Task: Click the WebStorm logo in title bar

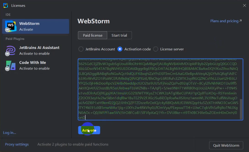Action: coord(5,5)
